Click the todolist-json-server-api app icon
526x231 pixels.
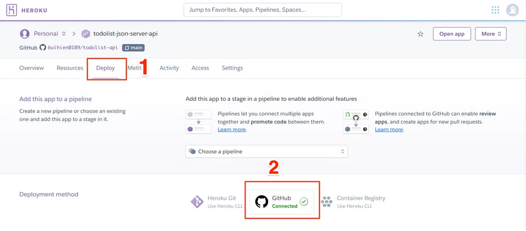click(x=86, y=34)
